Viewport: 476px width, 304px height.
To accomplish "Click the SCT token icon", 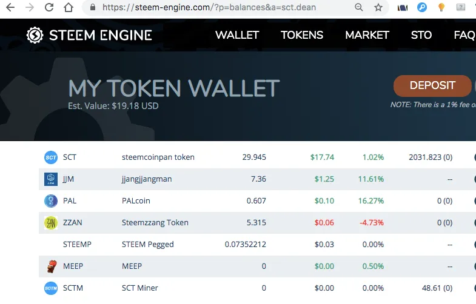I will click(x=51, y=157).
